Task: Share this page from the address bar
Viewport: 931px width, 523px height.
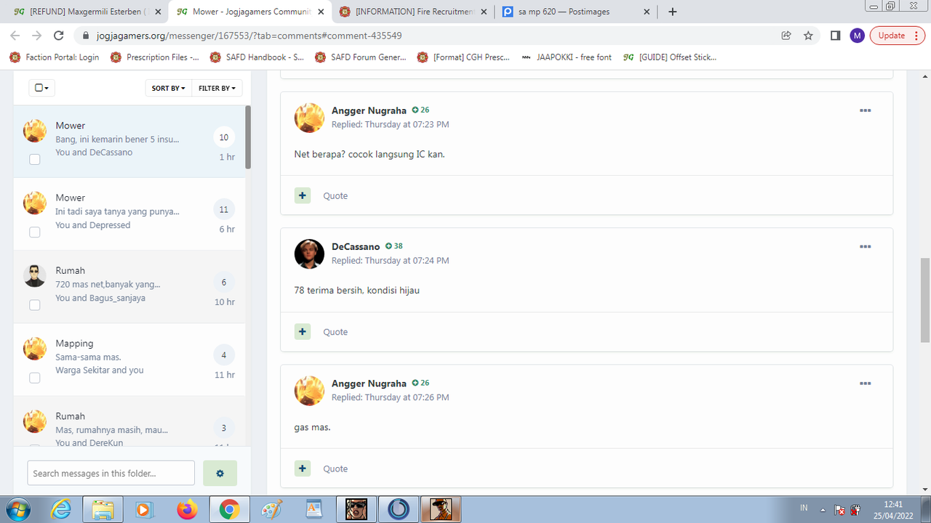Action: point(786,36)
